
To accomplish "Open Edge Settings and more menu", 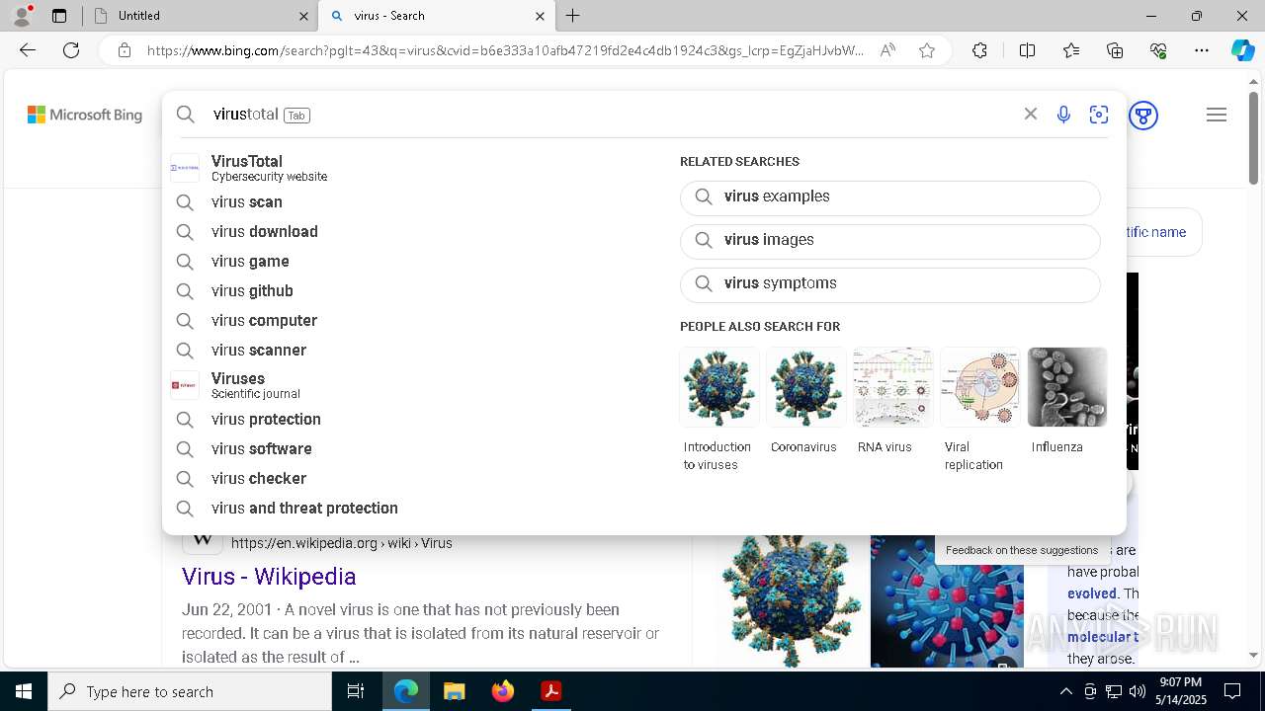I will pos(1202,50).
